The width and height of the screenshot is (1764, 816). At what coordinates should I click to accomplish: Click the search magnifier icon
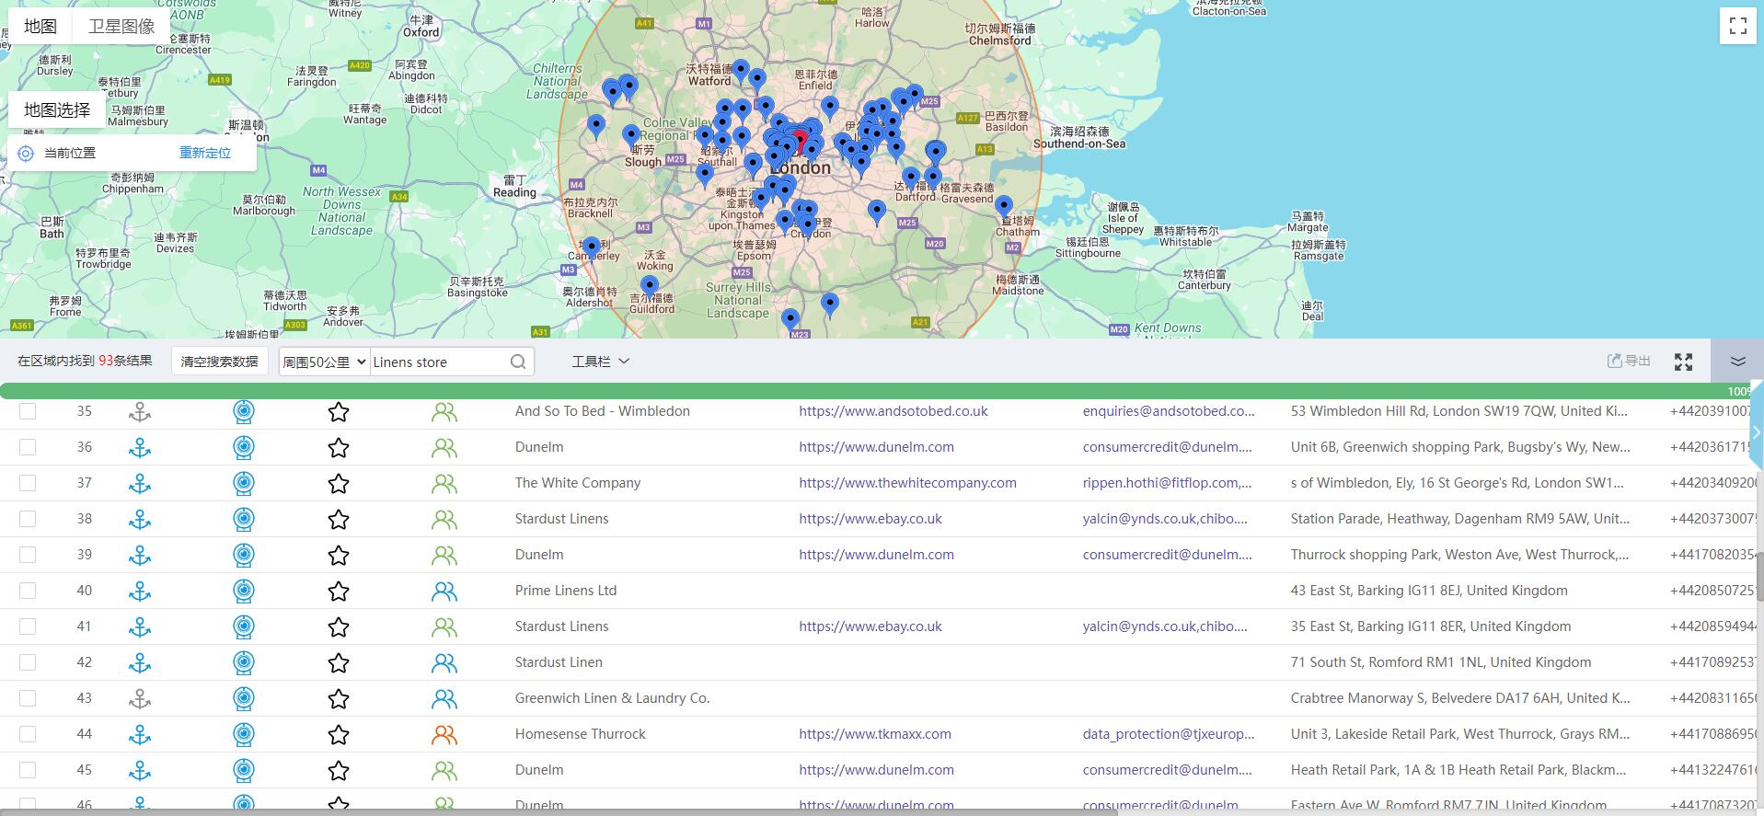518,362
